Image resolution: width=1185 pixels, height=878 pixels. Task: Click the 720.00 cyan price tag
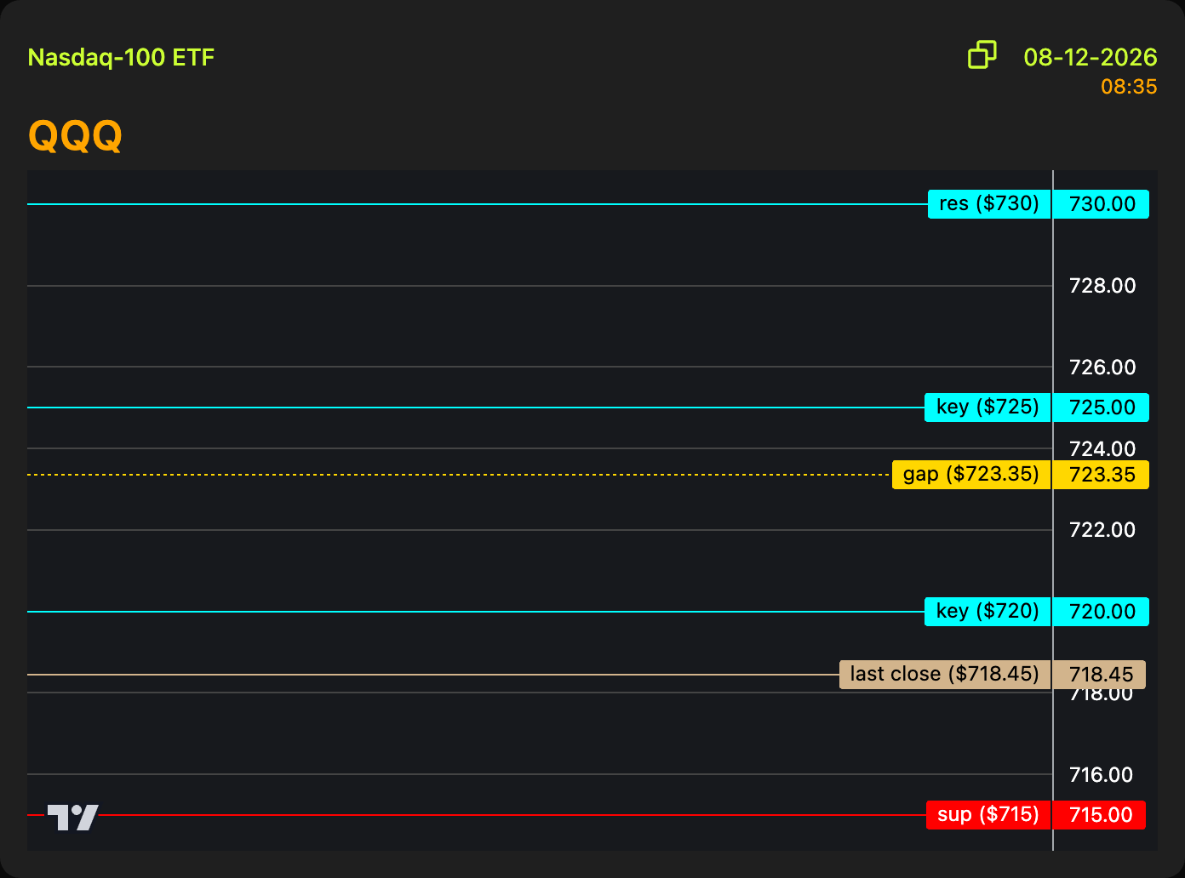tap(1102, 612)
